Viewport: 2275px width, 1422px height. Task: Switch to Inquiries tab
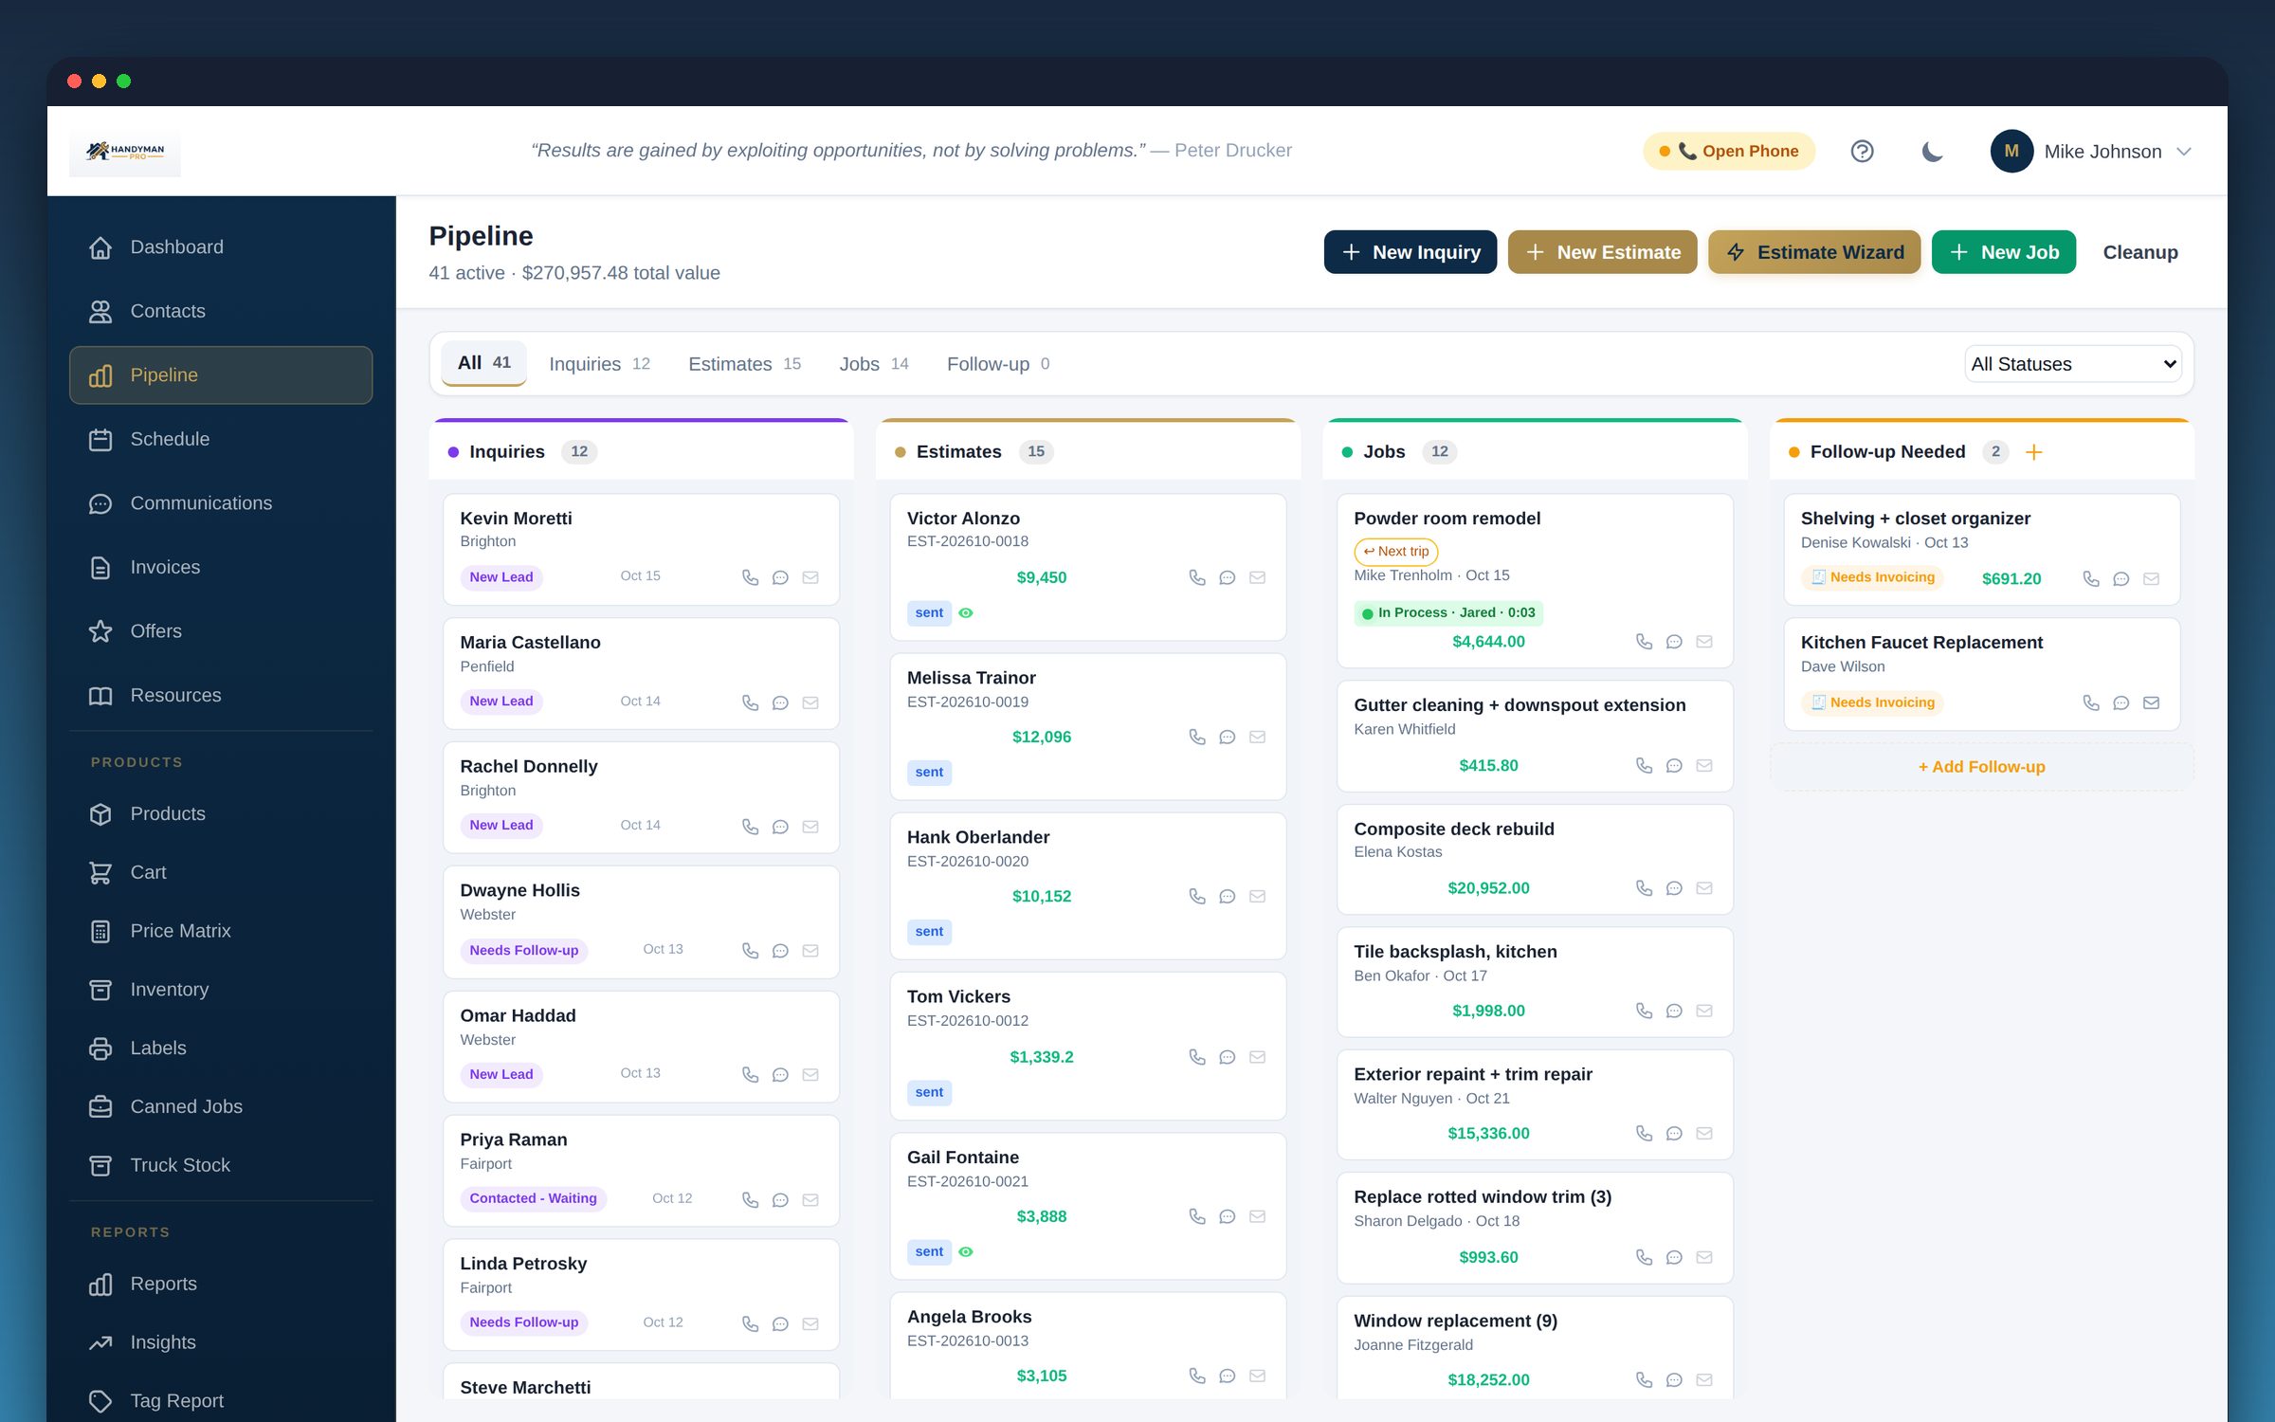tap(599, 364)
